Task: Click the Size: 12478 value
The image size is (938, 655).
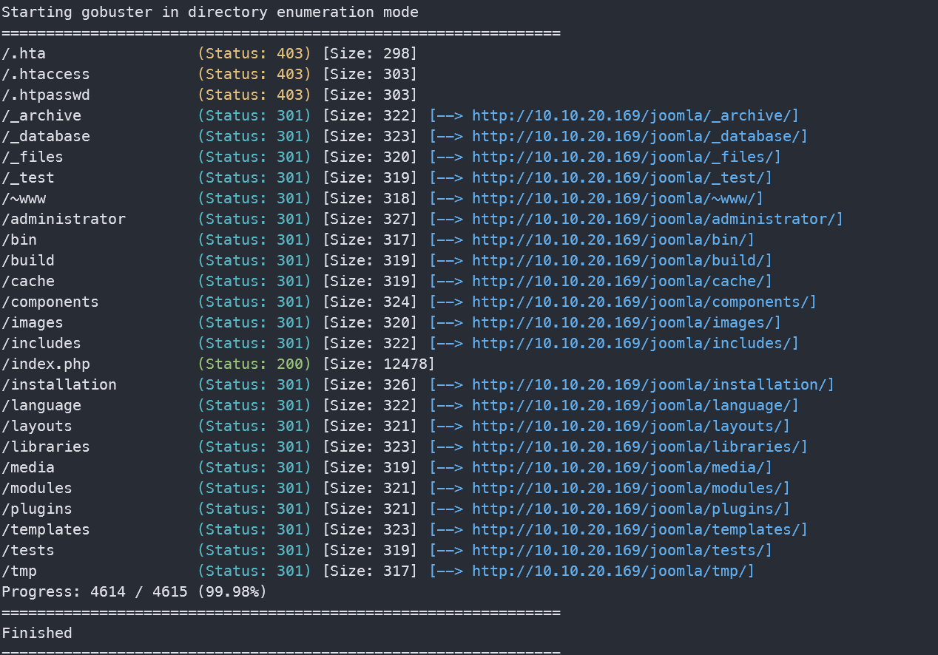Action: point(379,364)
